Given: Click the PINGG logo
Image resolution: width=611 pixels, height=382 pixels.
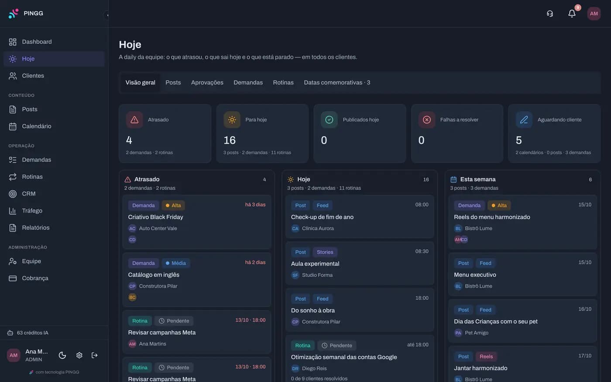Looking at the screenshot, I should (26, 14).
